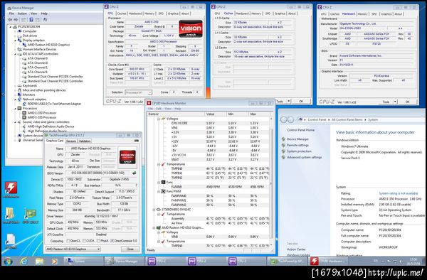Viewport: 427px width, 280px height.
Task: Switch to Device Manager taskbar button
Action: (124, 262)
